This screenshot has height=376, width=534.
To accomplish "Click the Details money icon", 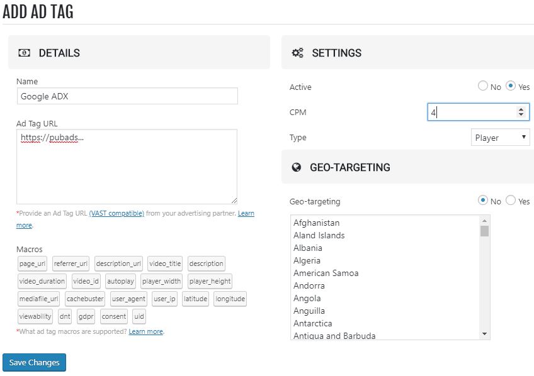I will click(x=24, y=53).
